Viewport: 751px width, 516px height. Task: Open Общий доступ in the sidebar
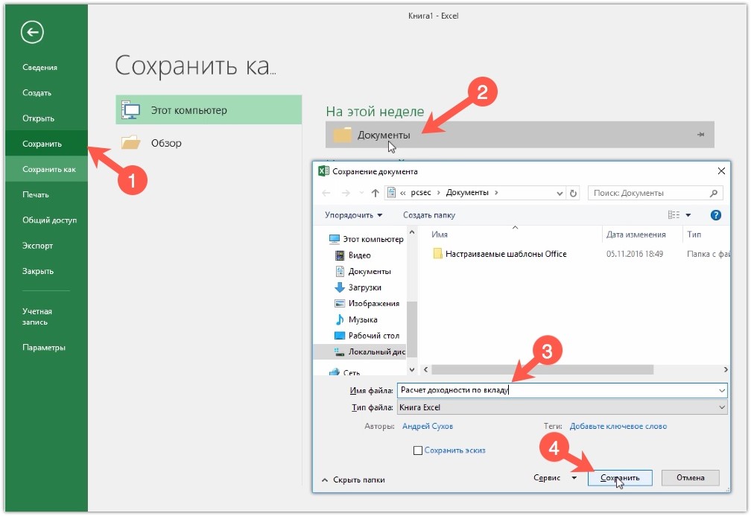(49, 220)
